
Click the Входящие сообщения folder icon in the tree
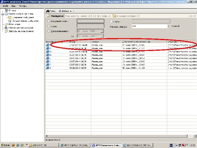pyautogui.click(x=10, y=17)
